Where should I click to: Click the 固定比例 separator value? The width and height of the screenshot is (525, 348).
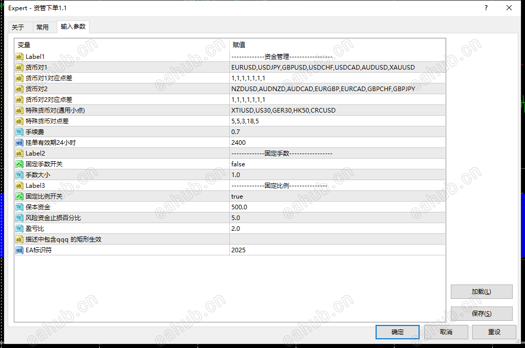(x=338, y=186)
